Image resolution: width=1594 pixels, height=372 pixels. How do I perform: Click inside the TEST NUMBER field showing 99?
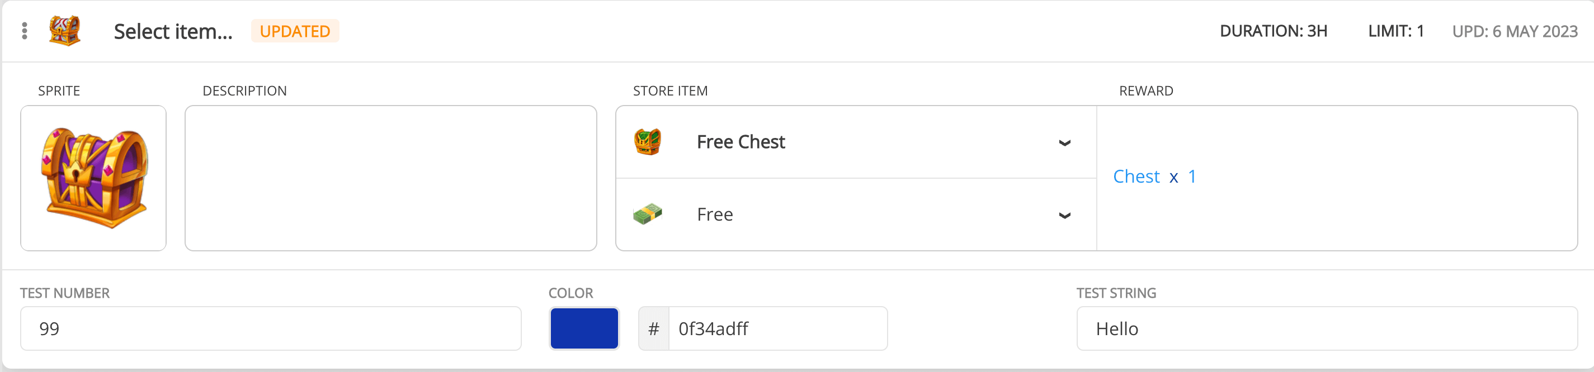click(270, 328)
